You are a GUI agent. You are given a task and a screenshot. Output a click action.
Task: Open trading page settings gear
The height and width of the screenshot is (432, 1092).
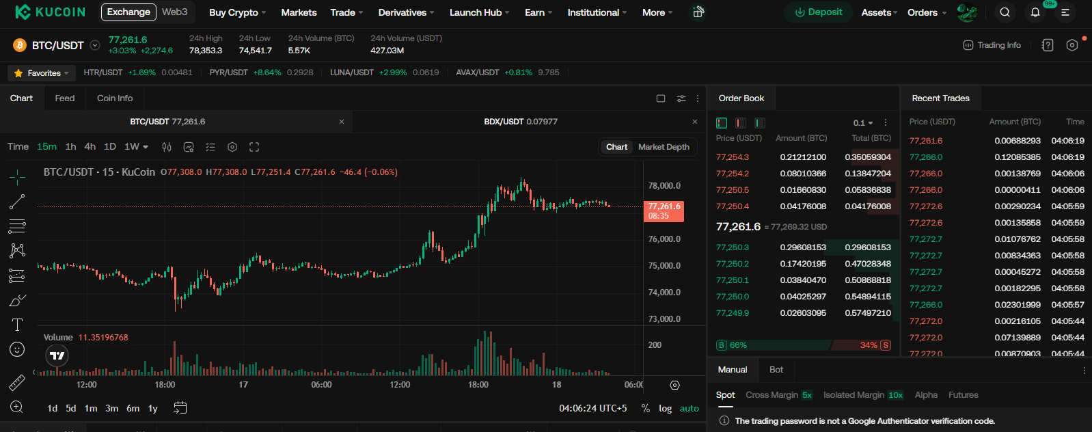[x=1072, y=45]
